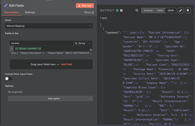Click the Docs external link icon
This screenshot has width=195, height=126.
[x=93, y=12]
